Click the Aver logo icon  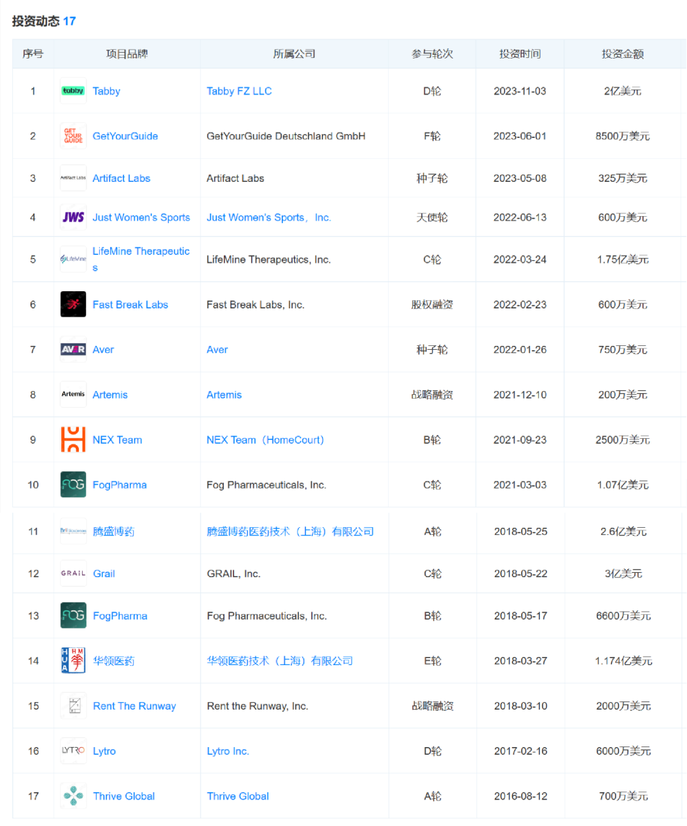[73, 350]
